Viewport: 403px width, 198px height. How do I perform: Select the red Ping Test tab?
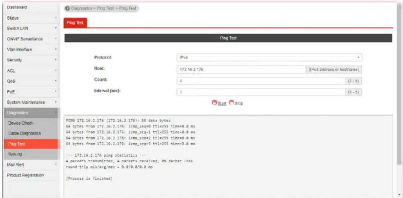75,23
